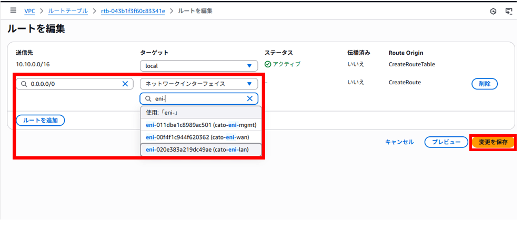The height and width of the screenshot is (229, 523).
Task: Open the CloudShell icon in header
Action: pos(509,11)
